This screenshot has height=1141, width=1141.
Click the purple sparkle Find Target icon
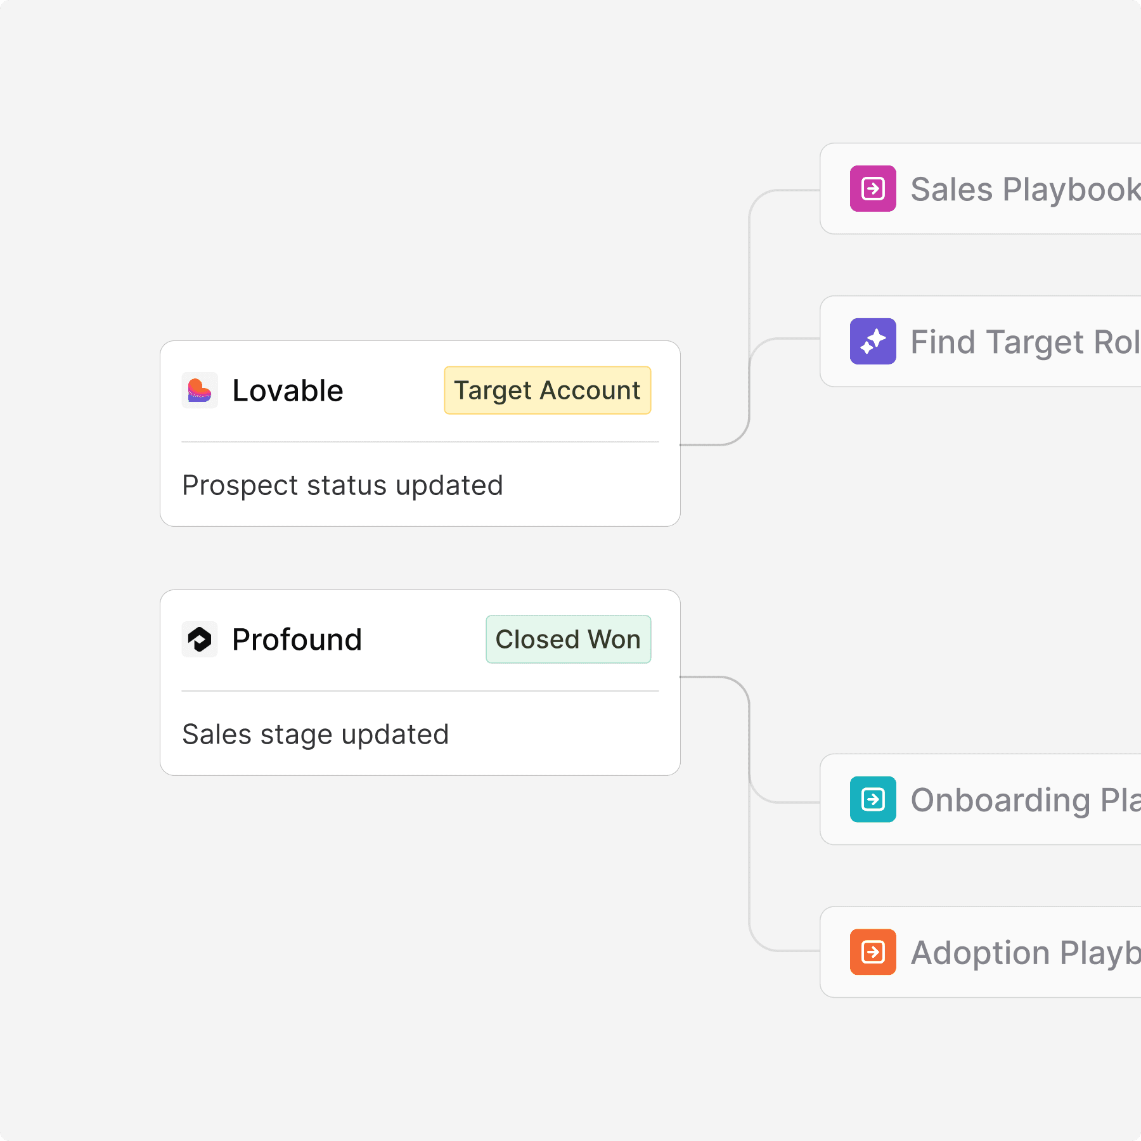coord(873,342)
